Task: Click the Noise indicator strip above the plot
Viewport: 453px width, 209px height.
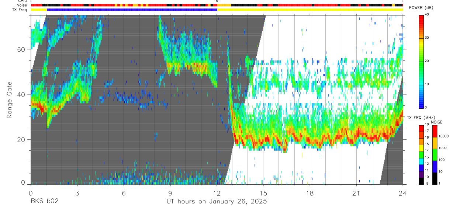Action: point(217,5)
